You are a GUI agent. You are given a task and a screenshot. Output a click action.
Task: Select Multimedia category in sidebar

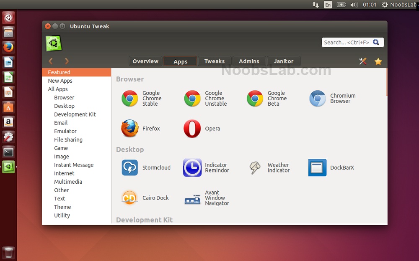(76, 182)
